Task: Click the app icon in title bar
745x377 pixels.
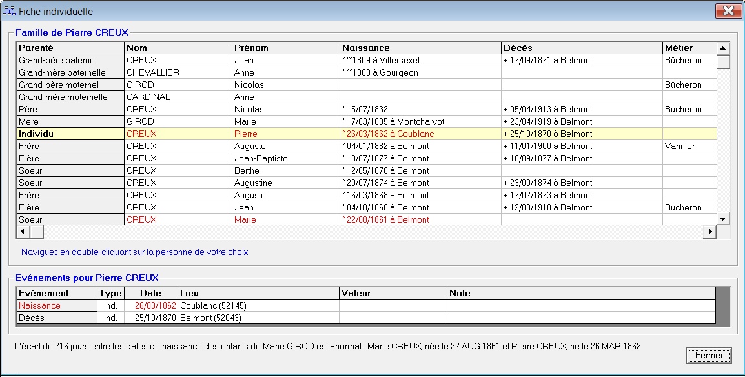Action: (x=10, y=12)
